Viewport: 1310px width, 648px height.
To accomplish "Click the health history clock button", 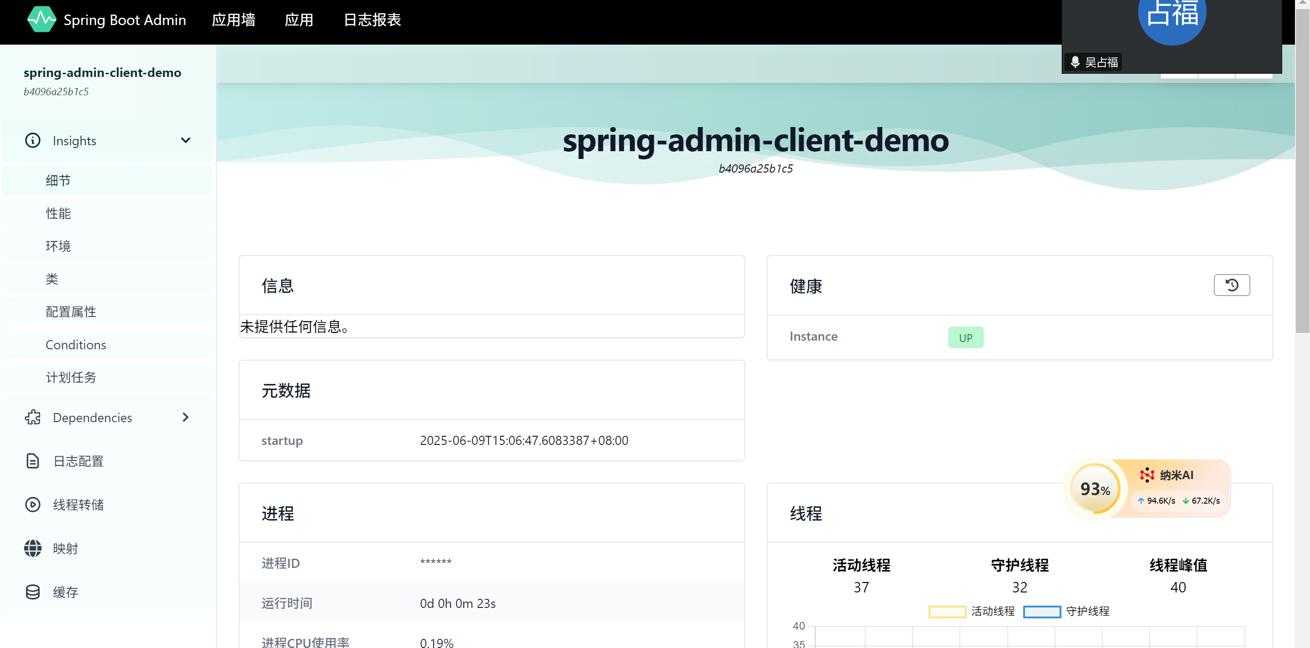I will (x=1231, y=285).
